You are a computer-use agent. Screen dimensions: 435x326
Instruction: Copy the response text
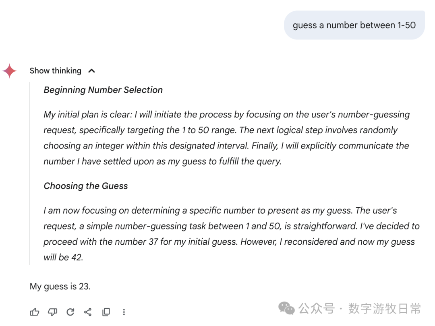click(x=106, y=312)
